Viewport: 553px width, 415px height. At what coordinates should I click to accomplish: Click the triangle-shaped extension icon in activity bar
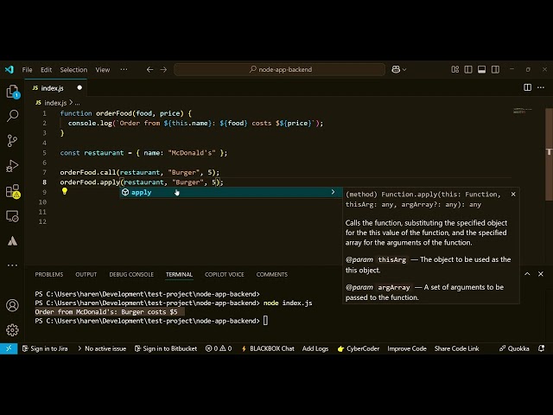point(13,241)
